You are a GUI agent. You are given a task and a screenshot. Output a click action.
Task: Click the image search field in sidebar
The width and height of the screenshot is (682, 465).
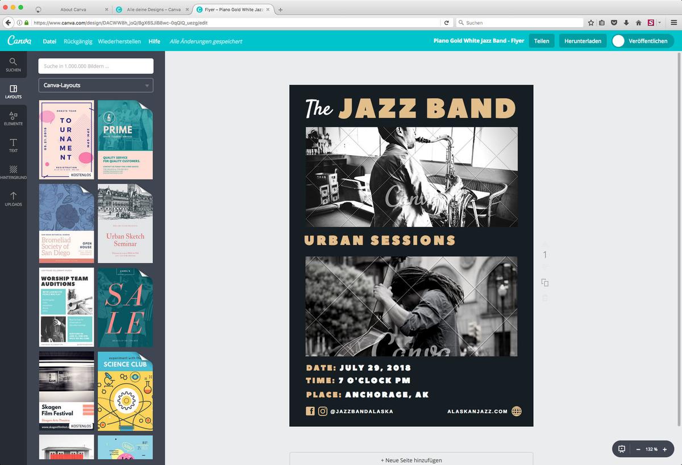95,66
